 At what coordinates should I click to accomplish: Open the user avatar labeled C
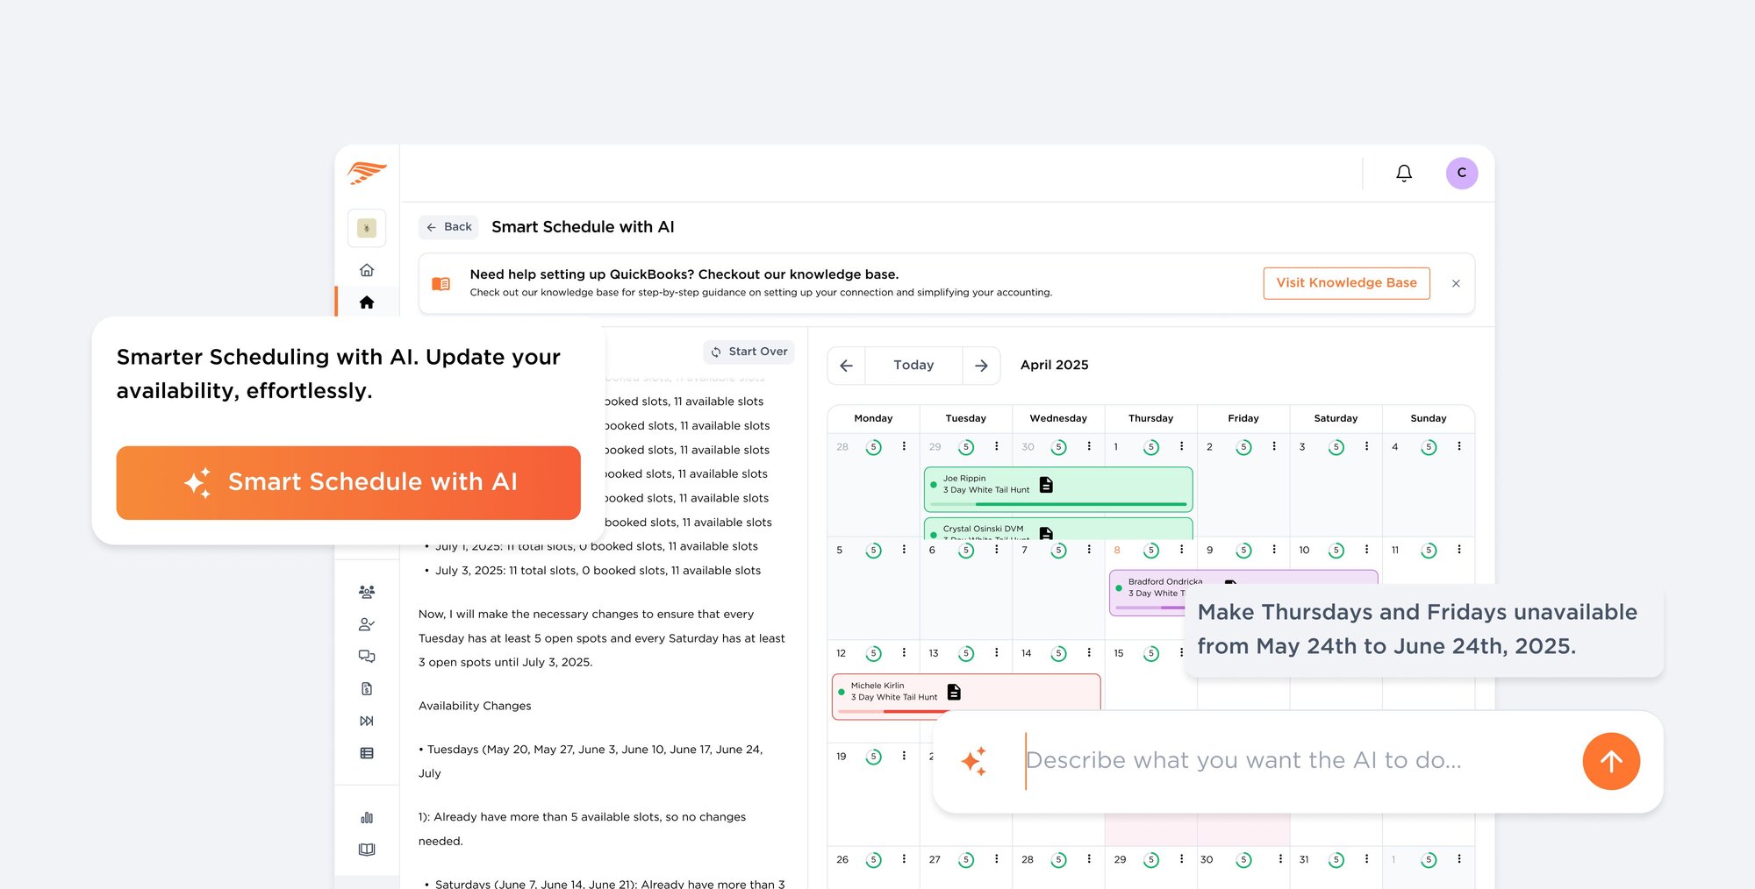[x=1461, y=174]
